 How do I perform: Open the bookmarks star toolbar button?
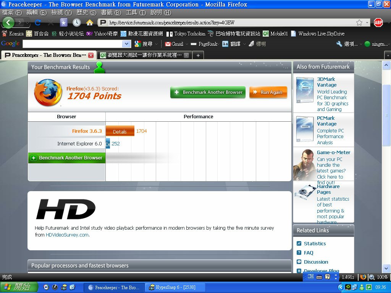click(x=64, y=23)
